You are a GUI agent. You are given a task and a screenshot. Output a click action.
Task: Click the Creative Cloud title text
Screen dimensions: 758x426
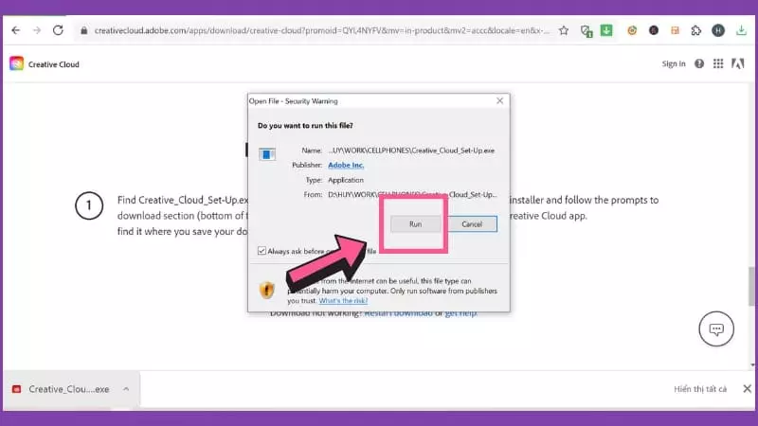point(54,64)
